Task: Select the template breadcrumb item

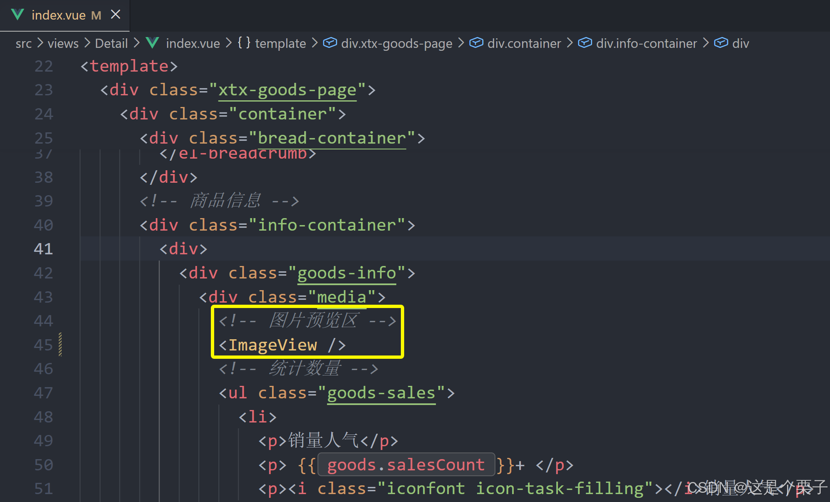Action: click(280, 43)
